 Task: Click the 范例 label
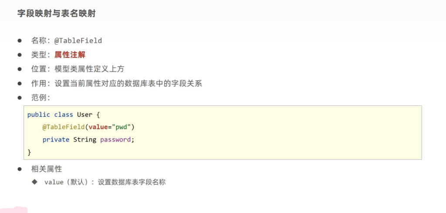pos(40,97)
